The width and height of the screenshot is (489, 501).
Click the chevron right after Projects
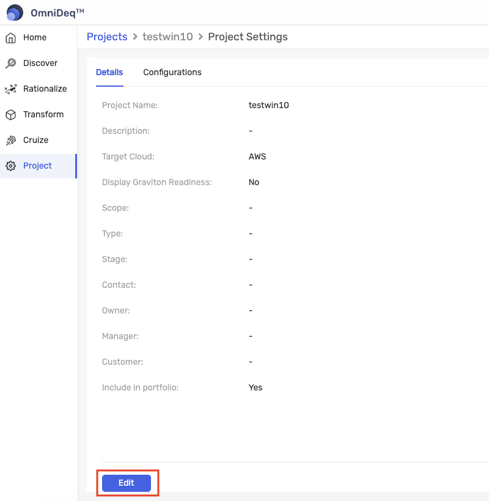(x=135, y=37)
